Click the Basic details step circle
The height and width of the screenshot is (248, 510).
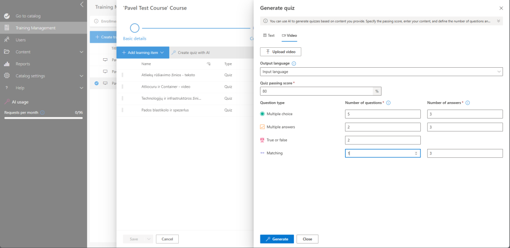(134, 28)
